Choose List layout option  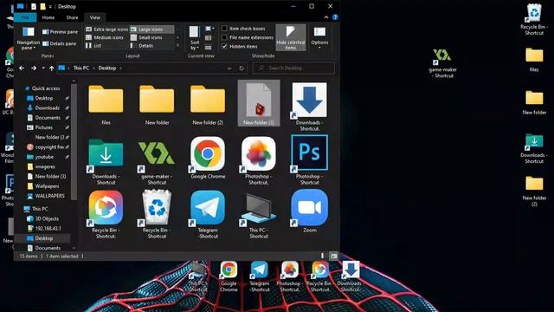pos(93,46)
